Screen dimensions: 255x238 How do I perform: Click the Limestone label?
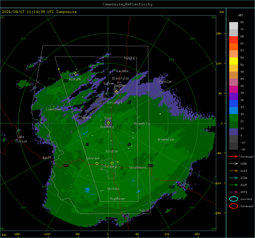click(54, 109)
